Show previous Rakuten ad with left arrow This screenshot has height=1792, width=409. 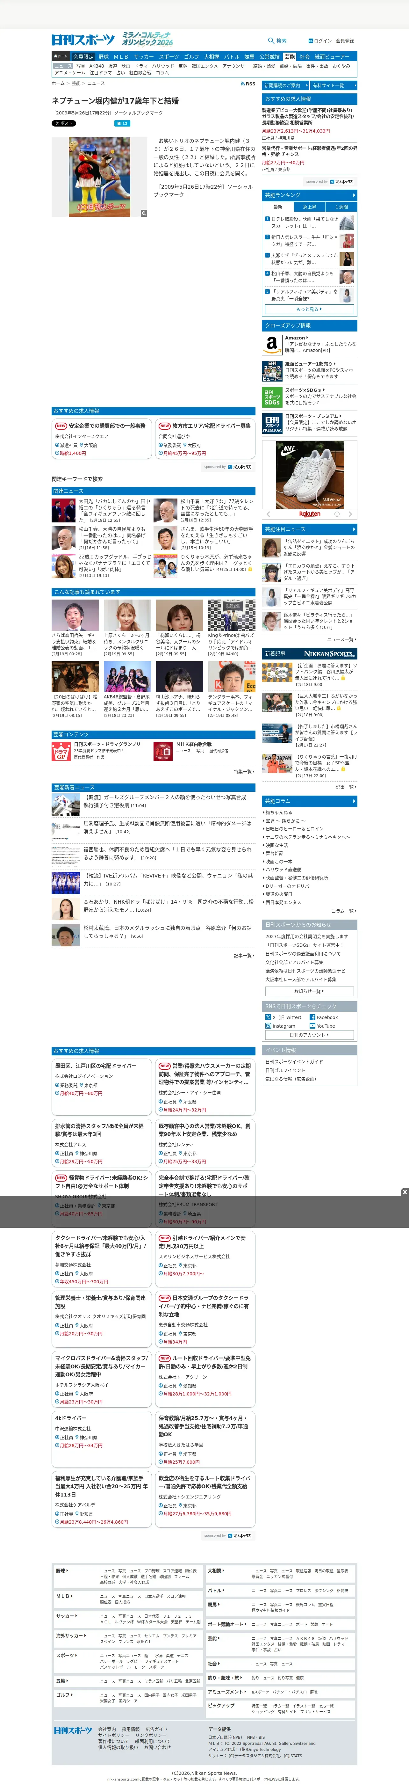[269, 514]
